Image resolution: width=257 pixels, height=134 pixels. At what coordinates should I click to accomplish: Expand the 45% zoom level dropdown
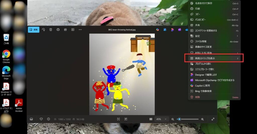click(x=161, y=119)
